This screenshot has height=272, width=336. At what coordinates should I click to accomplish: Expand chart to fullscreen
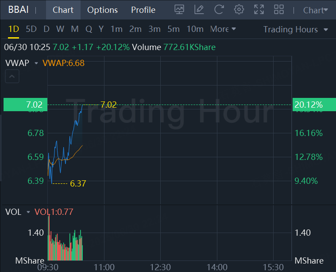click(x=259, y=9)
